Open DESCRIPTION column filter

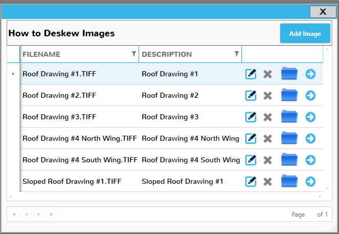coord(236,54)
